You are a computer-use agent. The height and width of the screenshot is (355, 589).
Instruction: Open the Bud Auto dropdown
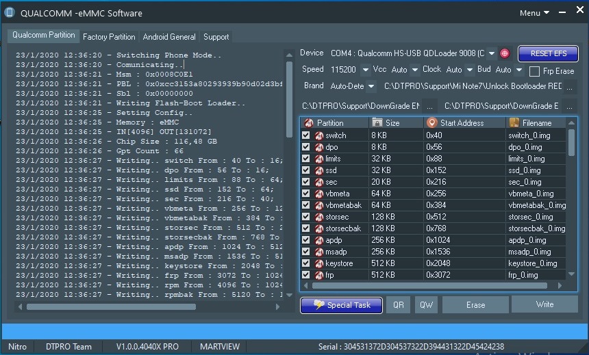(x=518, y=70)
